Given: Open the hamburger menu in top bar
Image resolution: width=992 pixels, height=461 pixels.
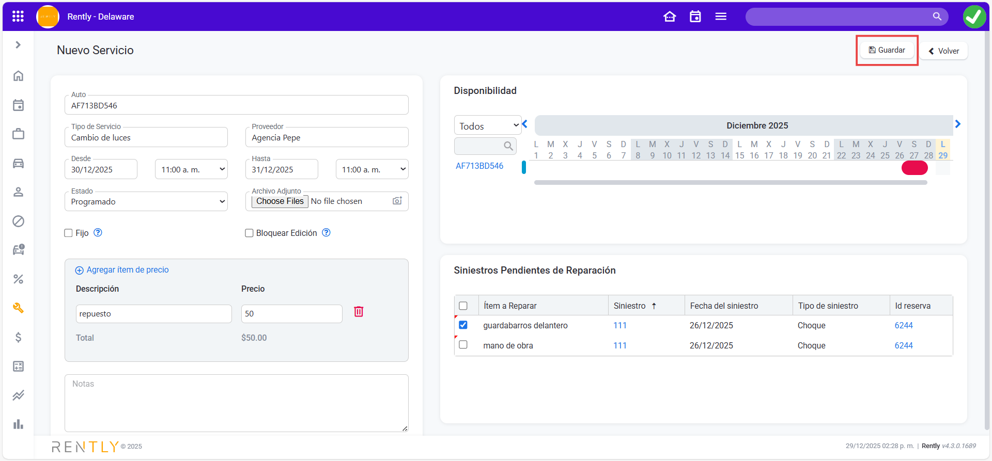Looking at the screenshot, I should (721, 17).
